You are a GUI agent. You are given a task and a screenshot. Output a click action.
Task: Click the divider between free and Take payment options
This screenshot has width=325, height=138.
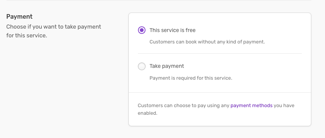(x=220, y=53)
